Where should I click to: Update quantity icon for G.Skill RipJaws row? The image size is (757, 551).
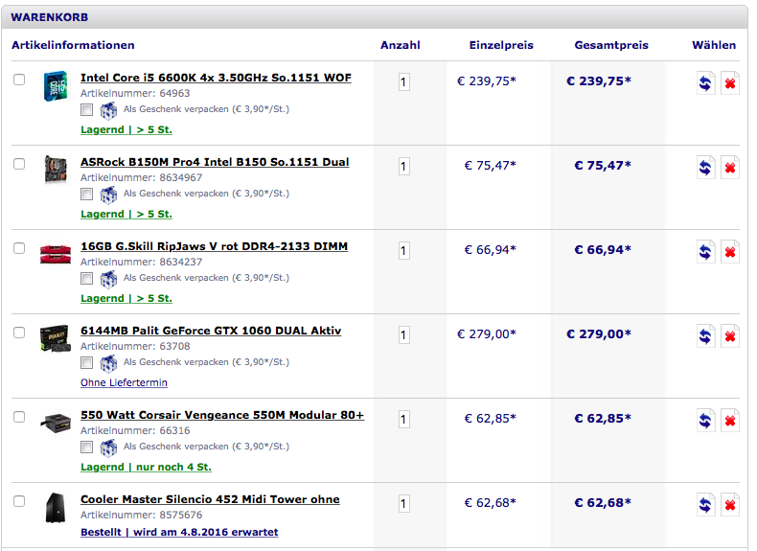[706, 252]
